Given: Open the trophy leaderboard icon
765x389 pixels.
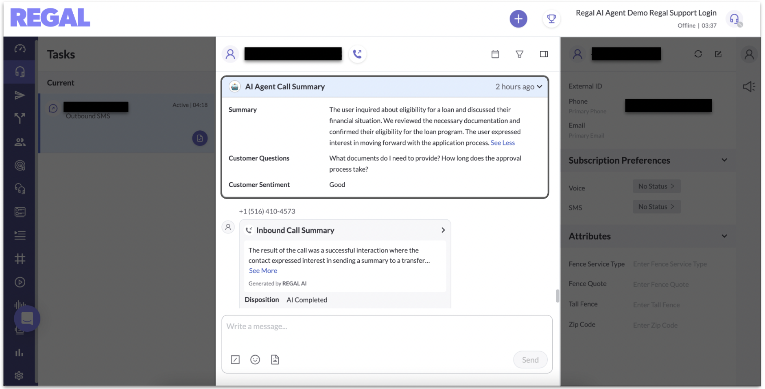Looking at the screenshot, I should click(551, 19).
